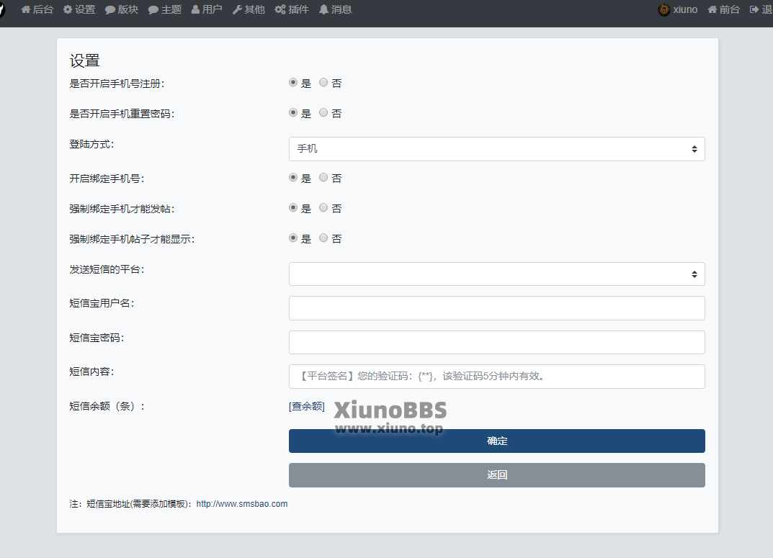
Task: Open the 主题 menu in navbar
Action: point(165,9)
